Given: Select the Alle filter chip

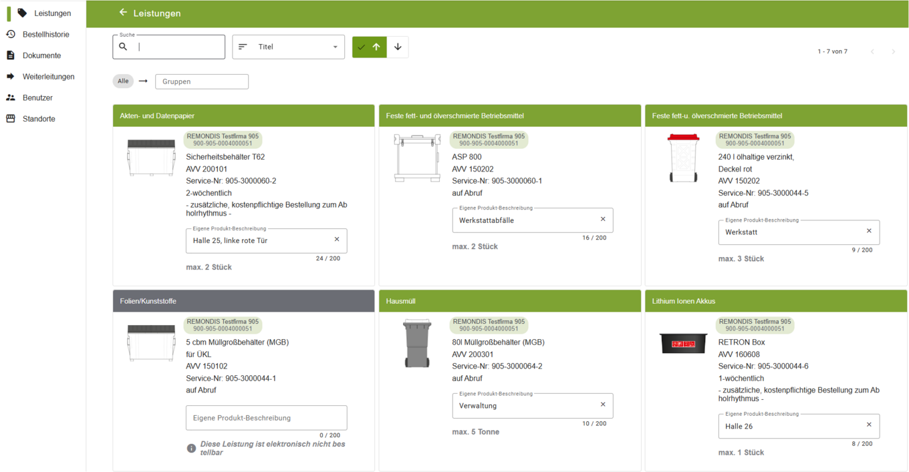Looking at the screenshot, I should [123, 81].
